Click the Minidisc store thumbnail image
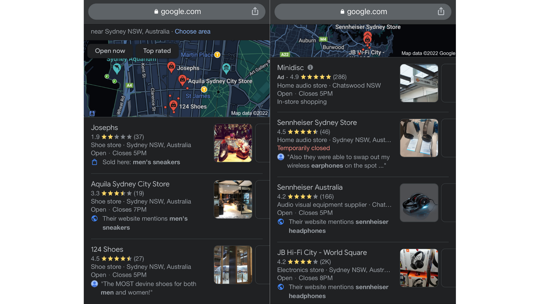 419,83
